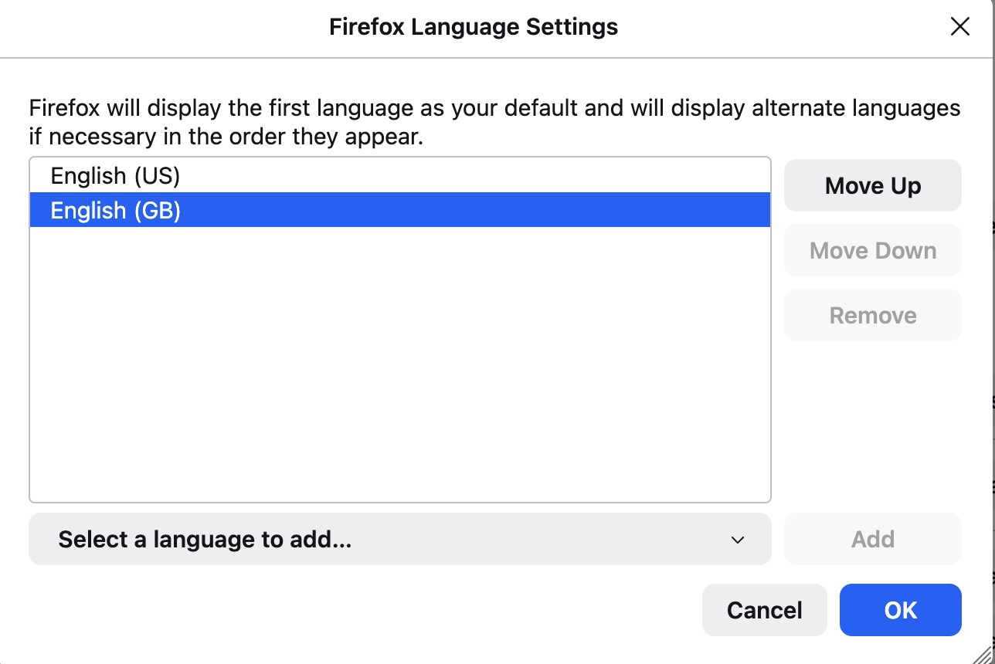Image resolution: width=995 pixels, height=664 pixels.
Task: Select English (US) in the language list
Action: 115,176
